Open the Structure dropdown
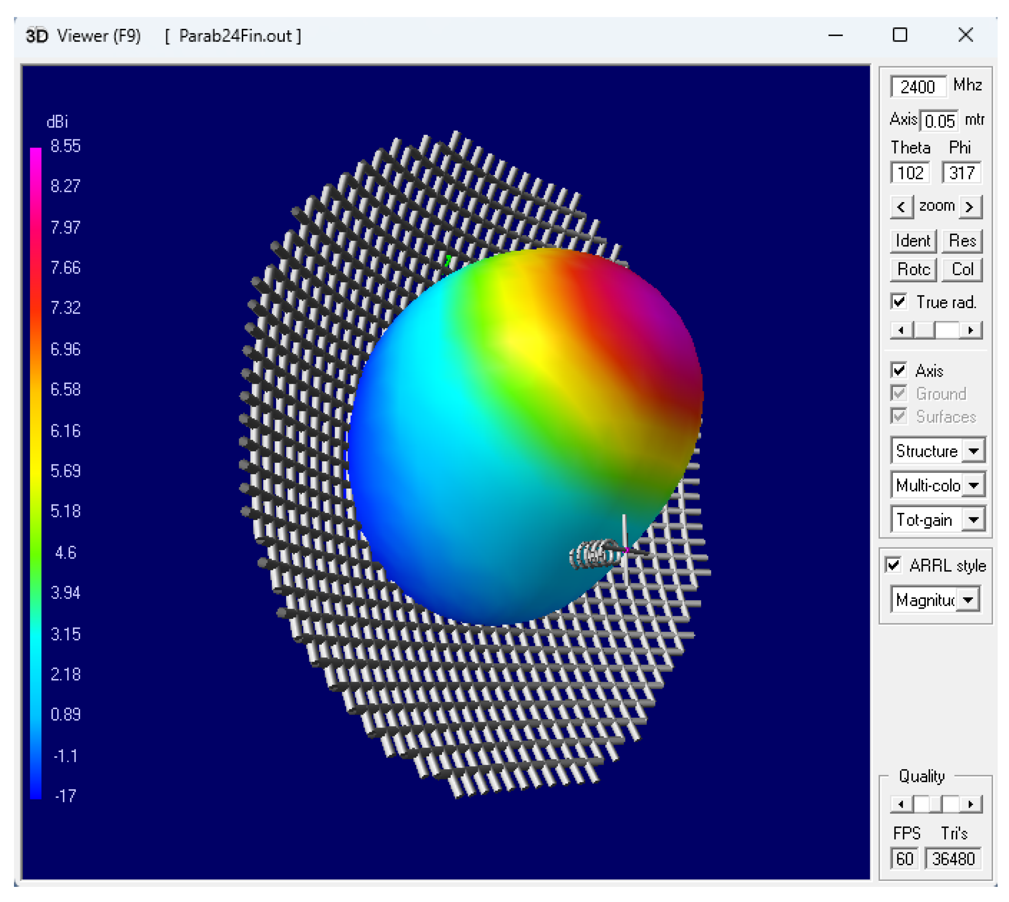Image resolution: width=1009 pixels, height=902 pixels. point(973,450)
